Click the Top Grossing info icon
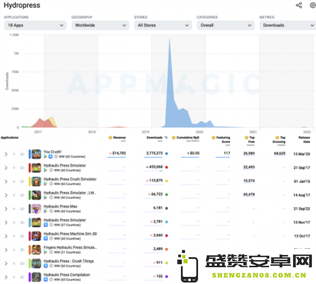This screenshot has height=284, width=316. [x=277, y=138]
